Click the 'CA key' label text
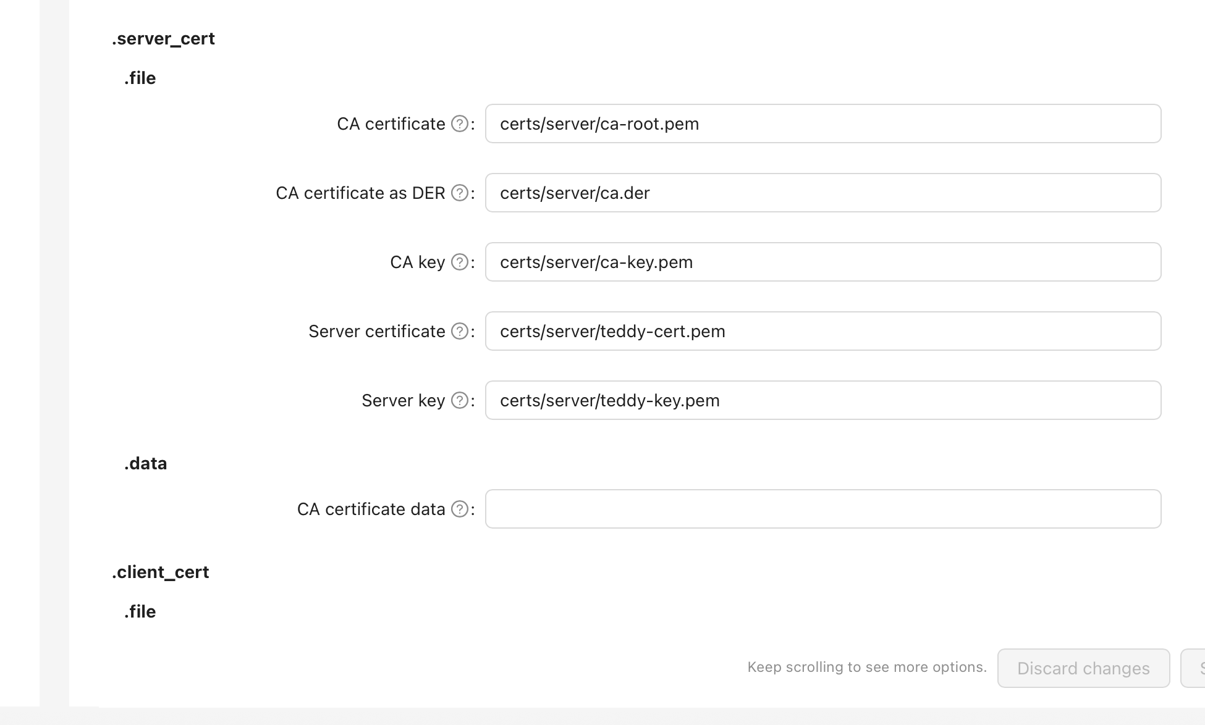1205x725 pixels. click(418, 262)
